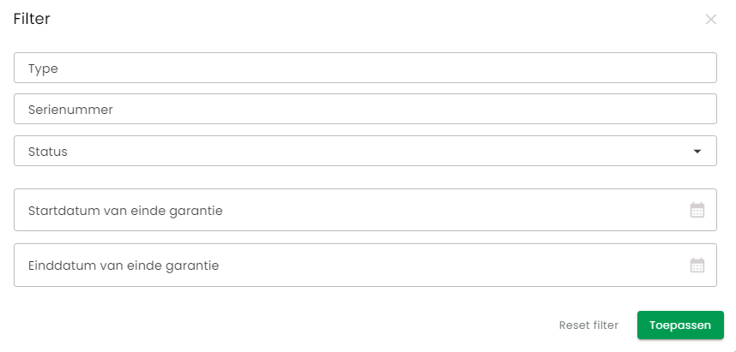Click the Serienummer placeholder label
Screen dimensions: 736x352
click(70, 110)
